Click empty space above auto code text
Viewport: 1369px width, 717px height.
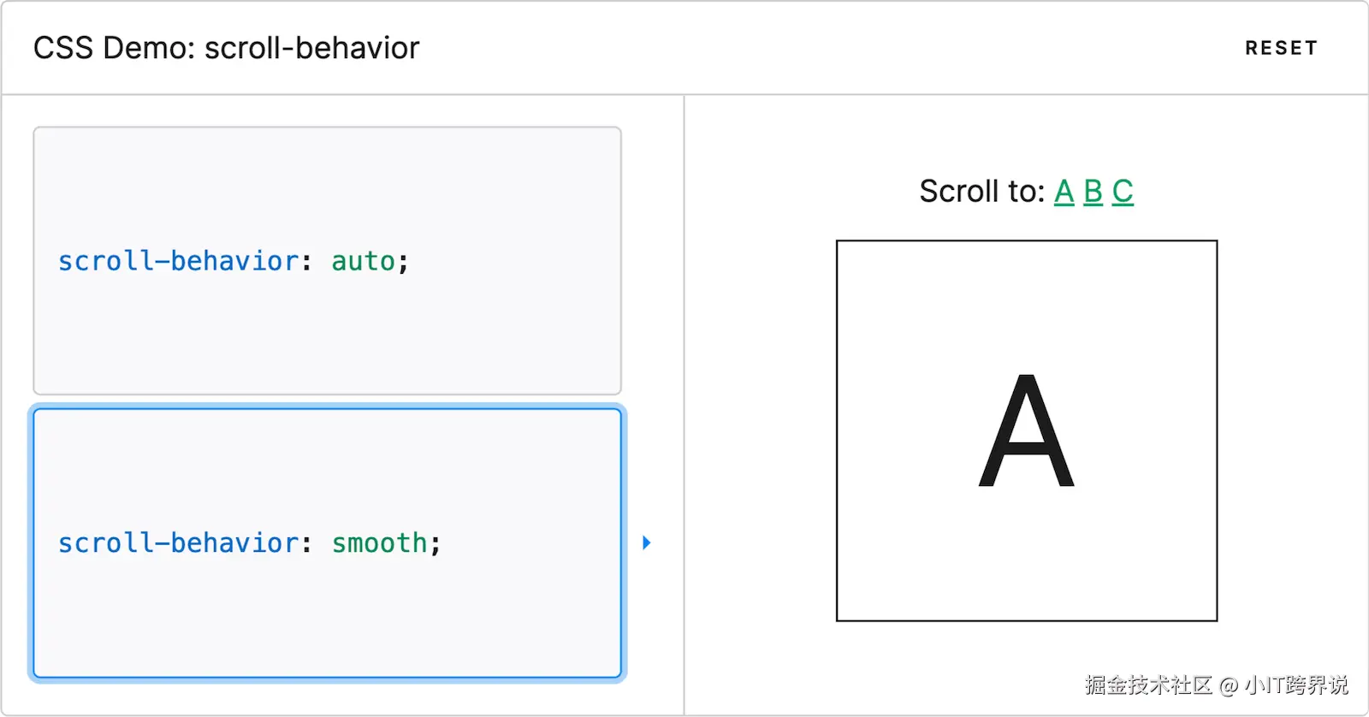pyautogui.click(x=327, y=180)
